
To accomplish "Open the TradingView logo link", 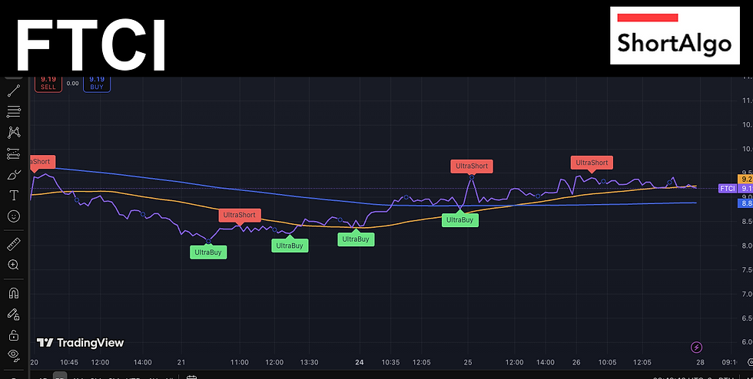I will (x=80, y=342).
